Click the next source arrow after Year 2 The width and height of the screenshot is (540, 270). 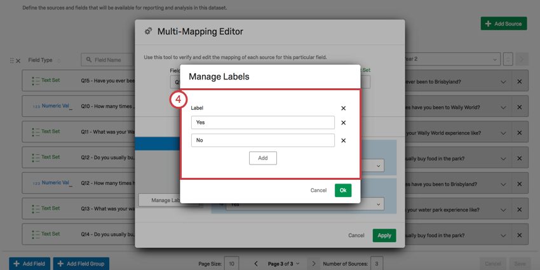[522, 59]
